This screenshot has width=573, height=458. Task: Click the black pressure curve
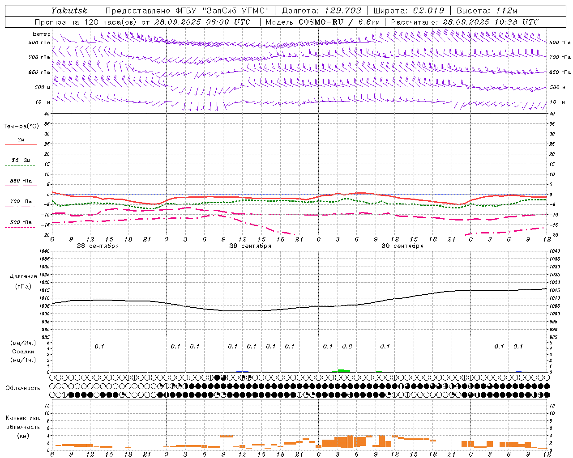click(299, 307)
